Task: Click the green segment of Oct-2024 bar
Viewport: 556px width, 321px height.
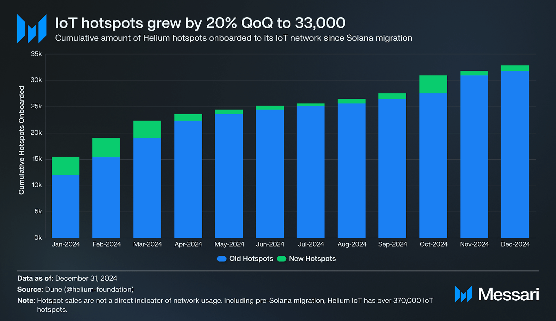Action: pos(433,84)
